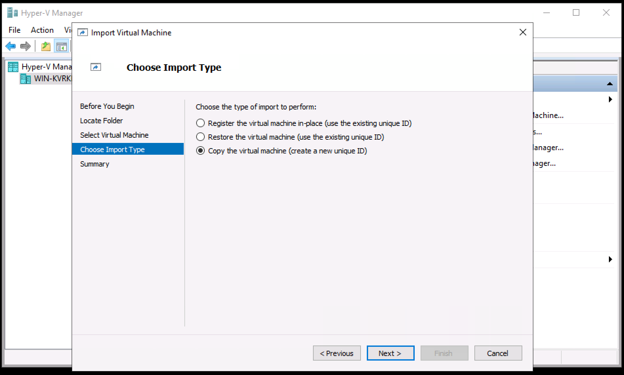The height and width of the screenshot is (375, 624).
Task: Open the File menu
Action: (x=14, y=30)
